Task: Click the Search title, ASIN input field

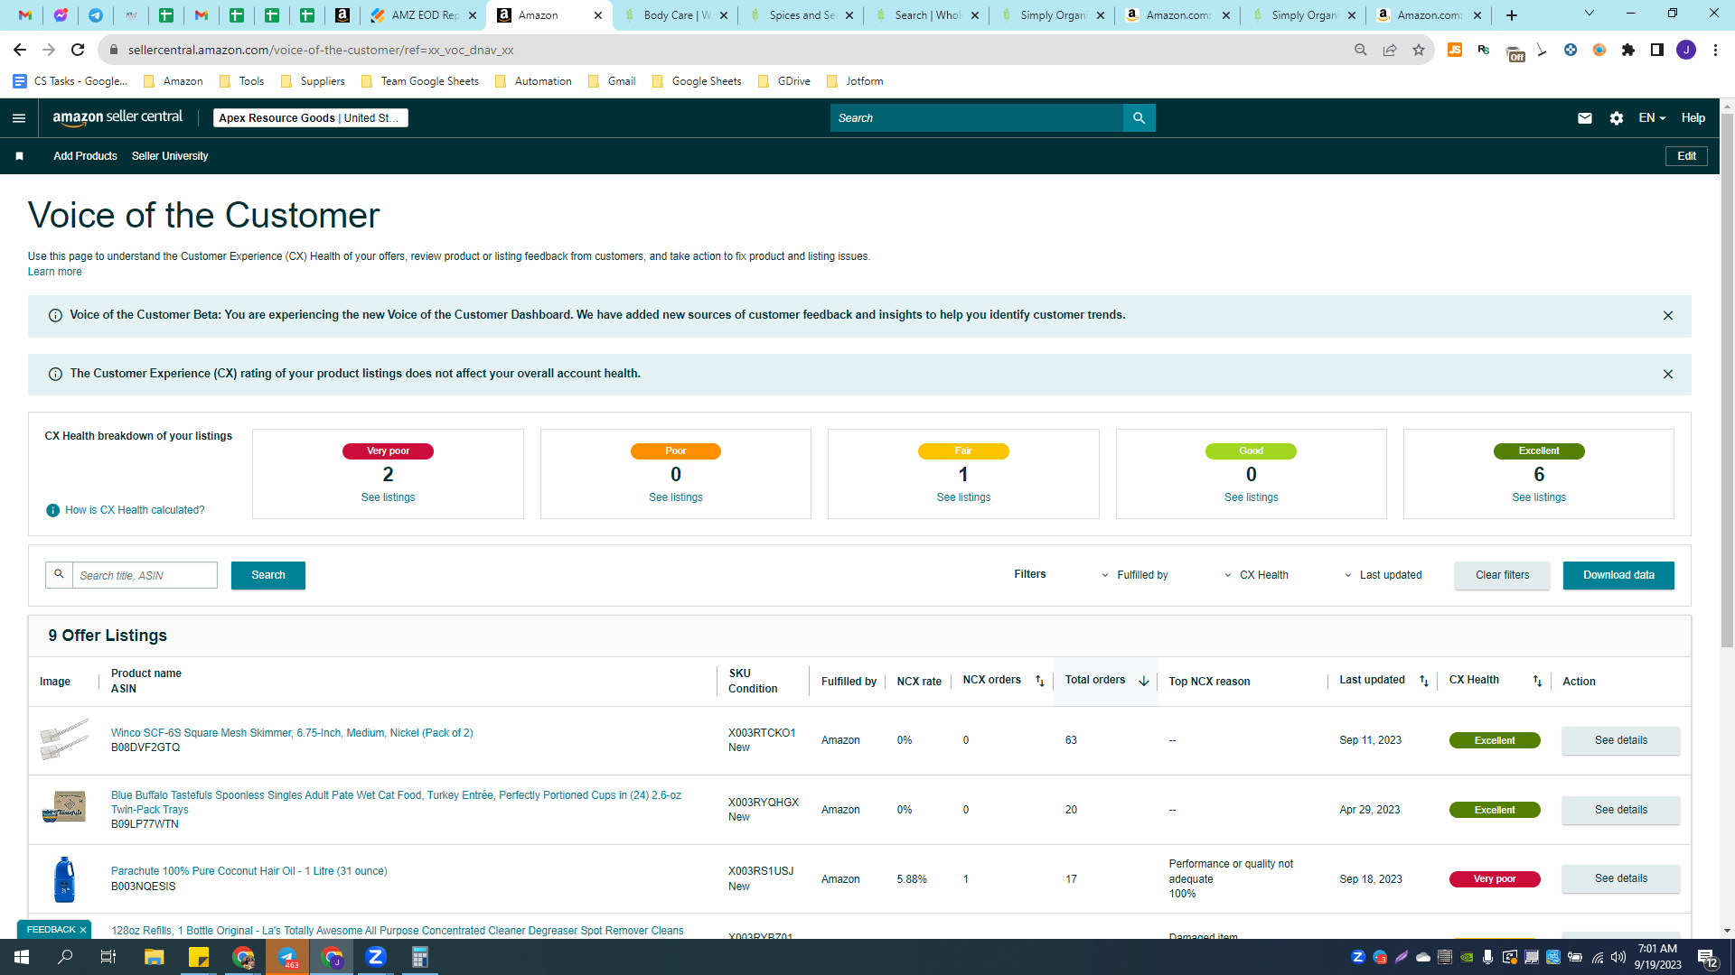Action: pos(145,575)
